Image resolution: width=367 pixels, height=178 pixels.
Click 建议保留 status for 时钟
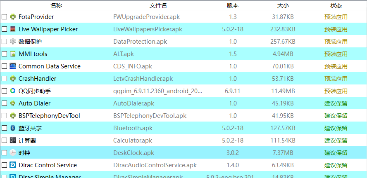click(336, 153)
